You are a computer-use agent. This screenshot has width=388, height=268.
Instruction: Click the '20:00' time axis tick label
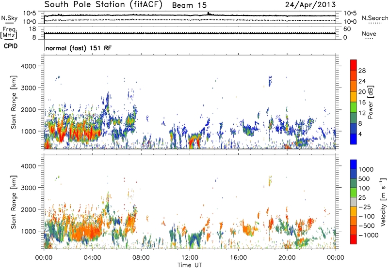287,258
